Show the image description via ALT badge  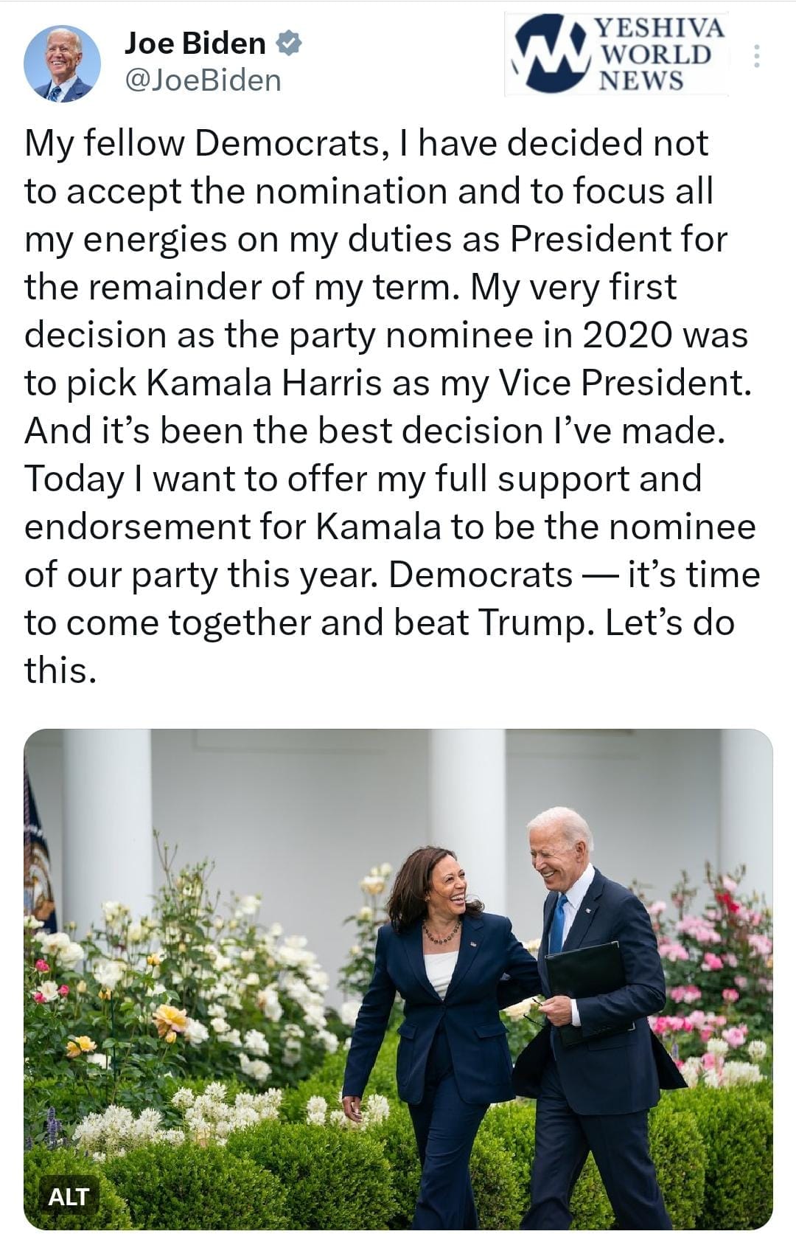point(69,1196)
